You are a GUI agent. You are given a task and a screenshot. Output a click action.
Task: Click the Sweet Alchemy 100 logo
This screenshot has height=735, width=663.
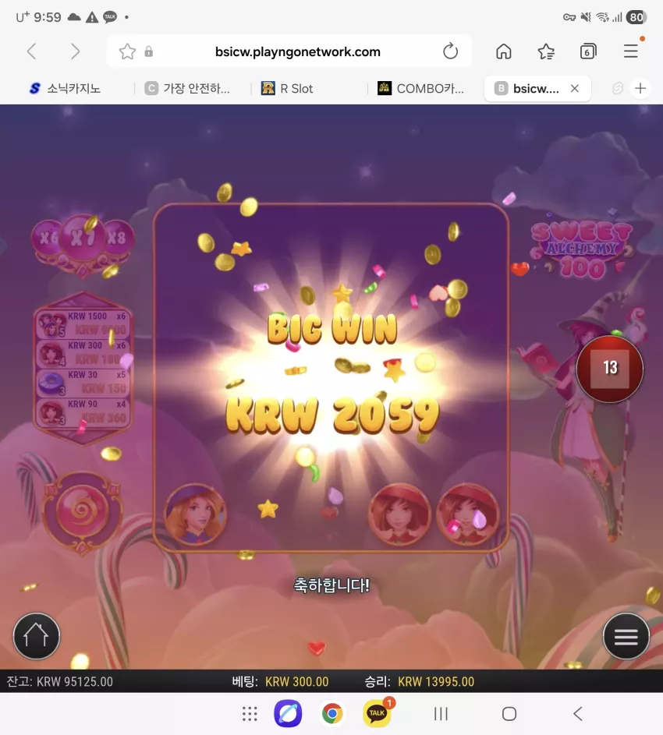click(x=582, y=250)
